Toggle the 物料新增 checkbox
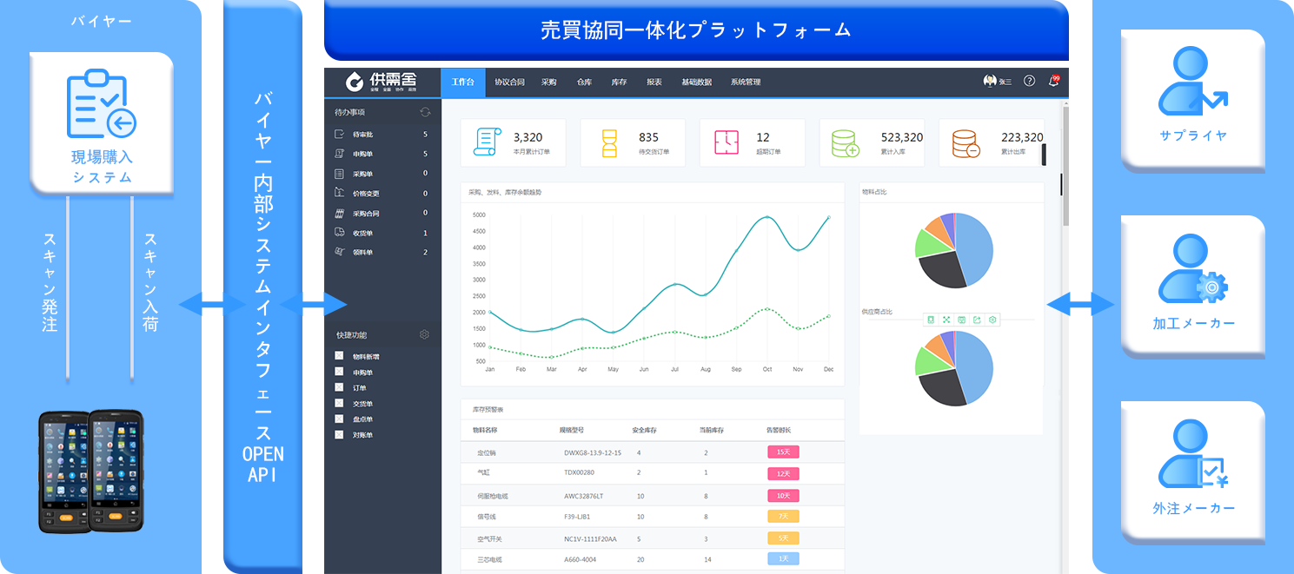 tap(340, 356)
